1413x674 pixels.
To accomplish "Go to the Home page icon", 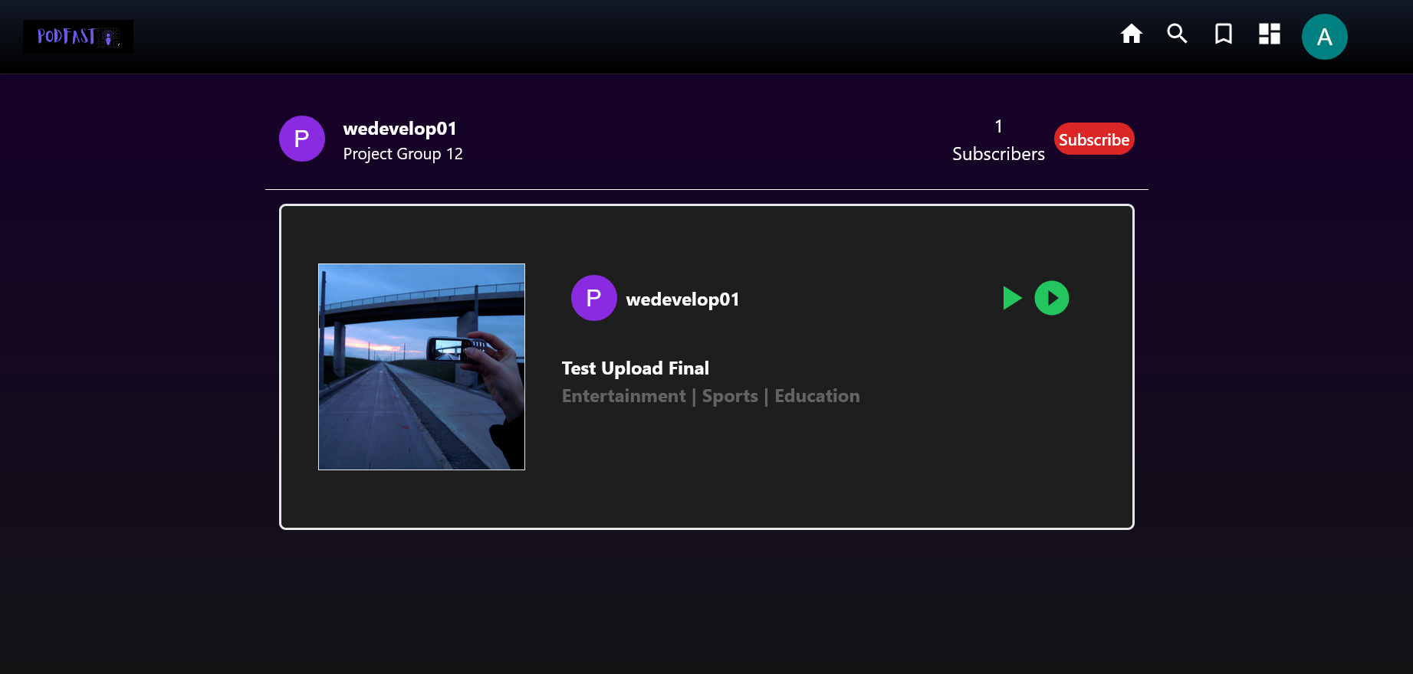I will (1131, 34).
